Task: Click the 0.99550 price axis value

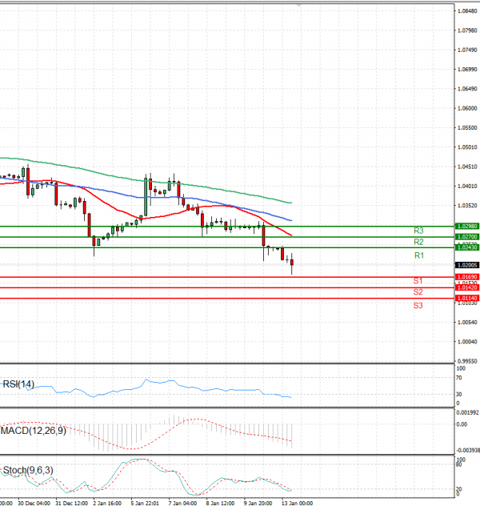Action: [467, 361]
